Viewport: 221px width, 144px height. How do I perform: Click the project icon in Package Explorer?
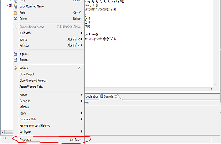pyautogui.click(x=11, y=6)
